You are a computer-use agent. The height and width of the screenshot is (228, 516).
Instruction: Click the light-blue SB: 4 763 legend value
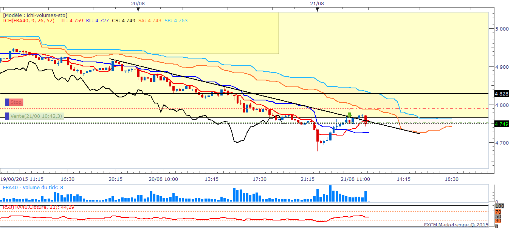point(176,21)
